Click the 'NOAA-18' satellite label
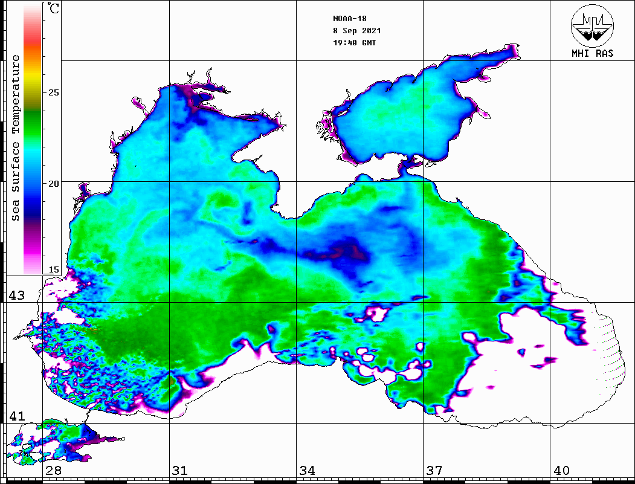635x484 pixels. (x=349, y=19)
